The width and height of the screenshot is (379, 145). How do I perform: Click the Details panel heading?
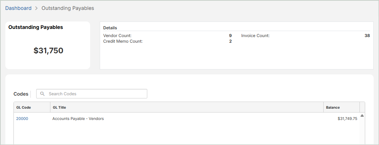(110, 28)
